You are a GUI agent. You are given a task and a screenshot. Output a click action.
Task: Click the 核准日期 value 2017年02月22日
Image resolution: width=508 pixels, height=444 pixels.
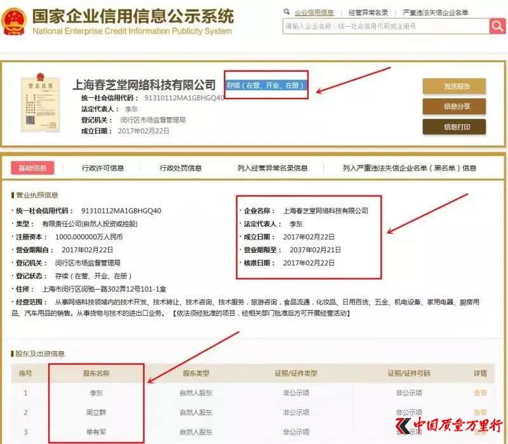click(309, 263)
